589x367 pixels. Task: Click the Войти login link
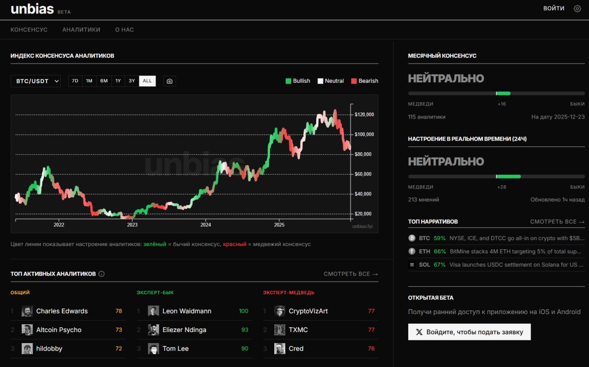coord(554,8)
